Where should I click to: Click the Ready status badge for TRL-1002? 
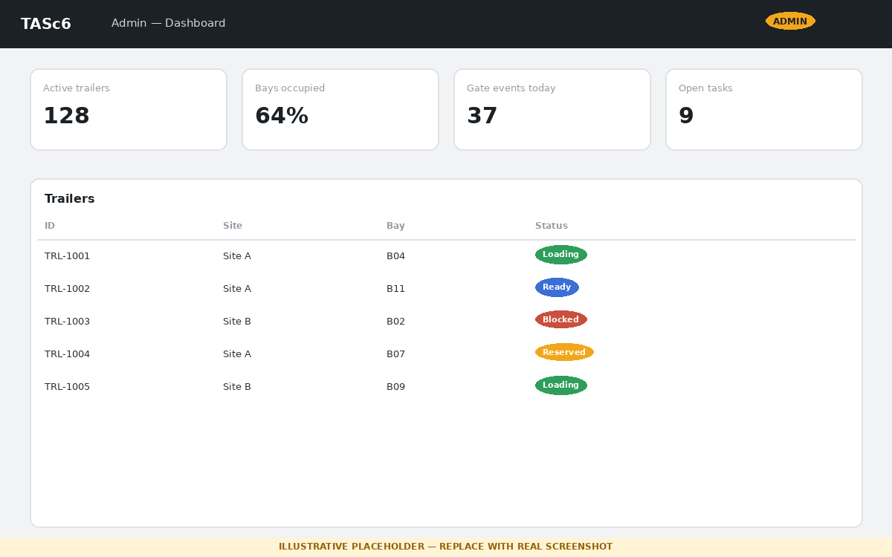point(557,287)
